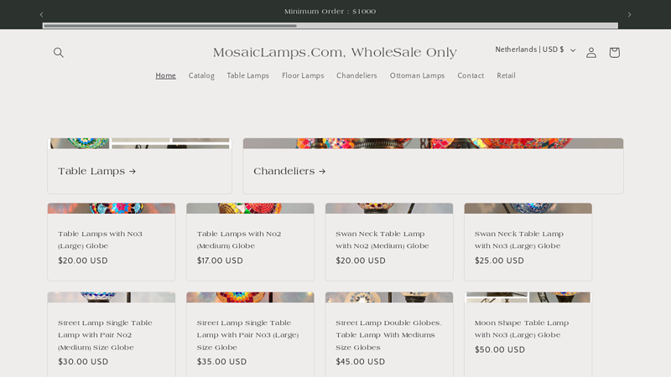Click the announcement bar horizontal scrollbar thumb
Screen dimensions: 671x377
[x=170, y=26]
